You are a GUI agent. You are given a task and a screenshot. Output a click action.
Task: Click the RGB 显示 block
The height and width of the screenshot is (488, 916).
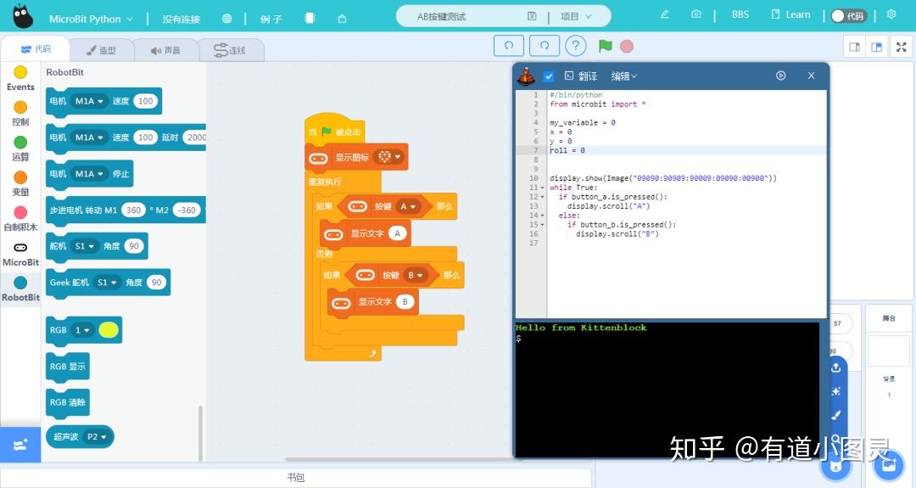[x=68, y=367]
